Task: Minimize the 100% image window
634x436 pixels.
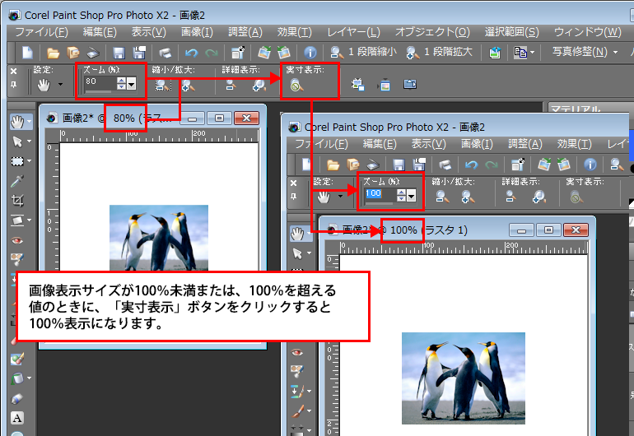Action: point(521,230)
